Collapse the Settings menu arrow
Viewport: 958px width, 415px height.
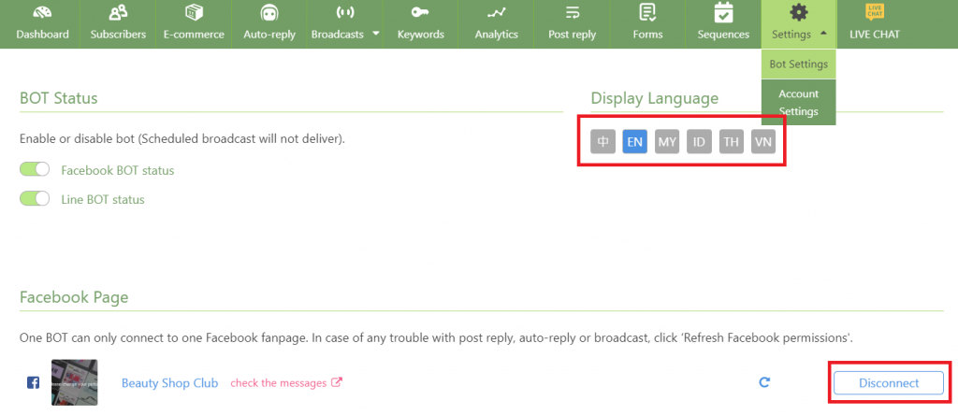click(x=823, y=34)
